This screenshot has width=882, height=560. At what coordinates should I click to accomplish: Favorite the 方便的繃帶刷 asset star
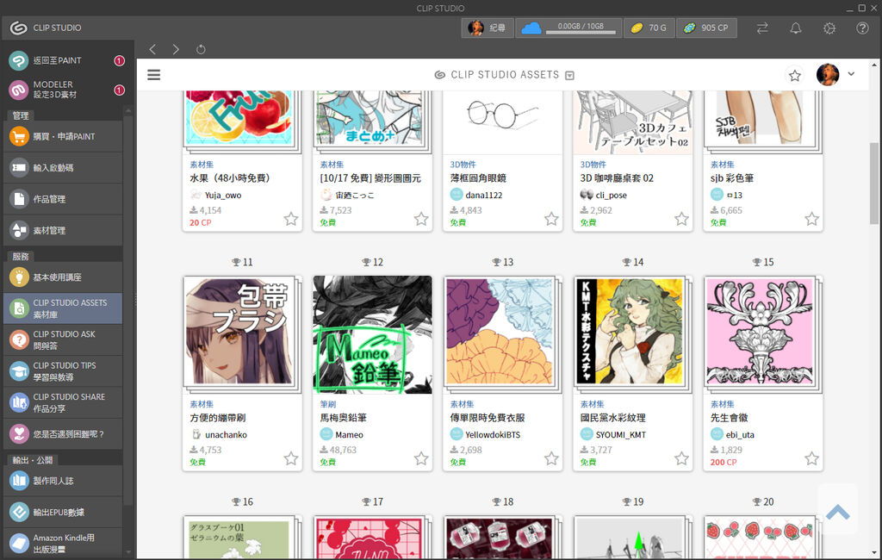291,458
